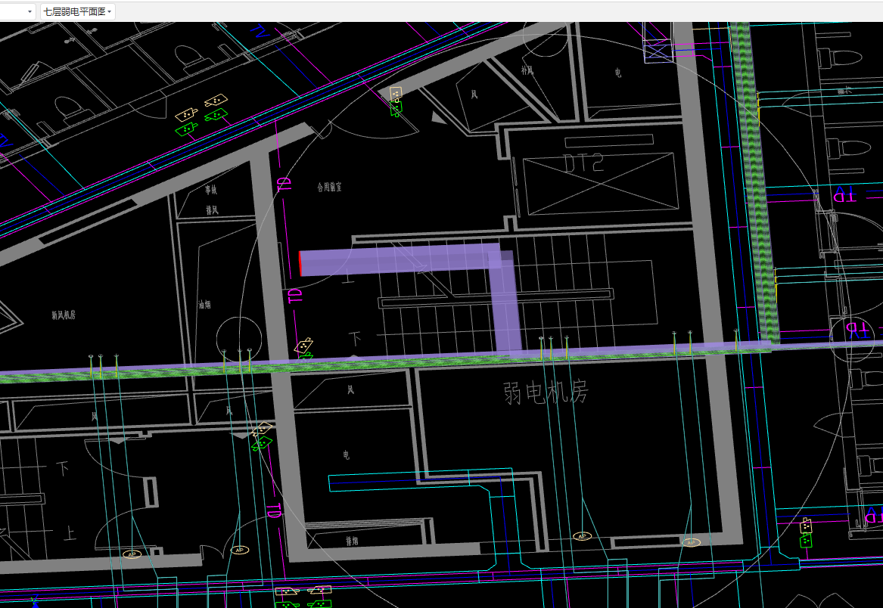Click the 合用前室 room label

click(329, 187)
